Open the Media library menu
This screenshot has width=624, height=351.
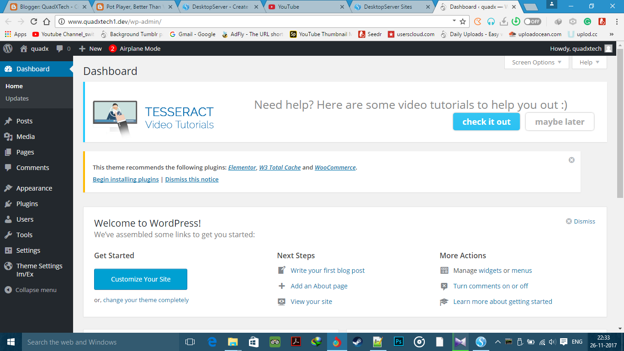click(37, 137)
